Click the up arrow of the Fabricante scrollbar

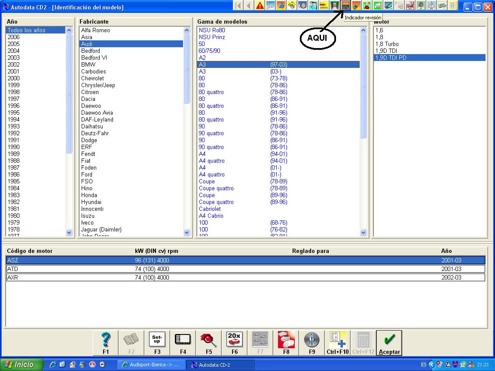click(186, 30)
